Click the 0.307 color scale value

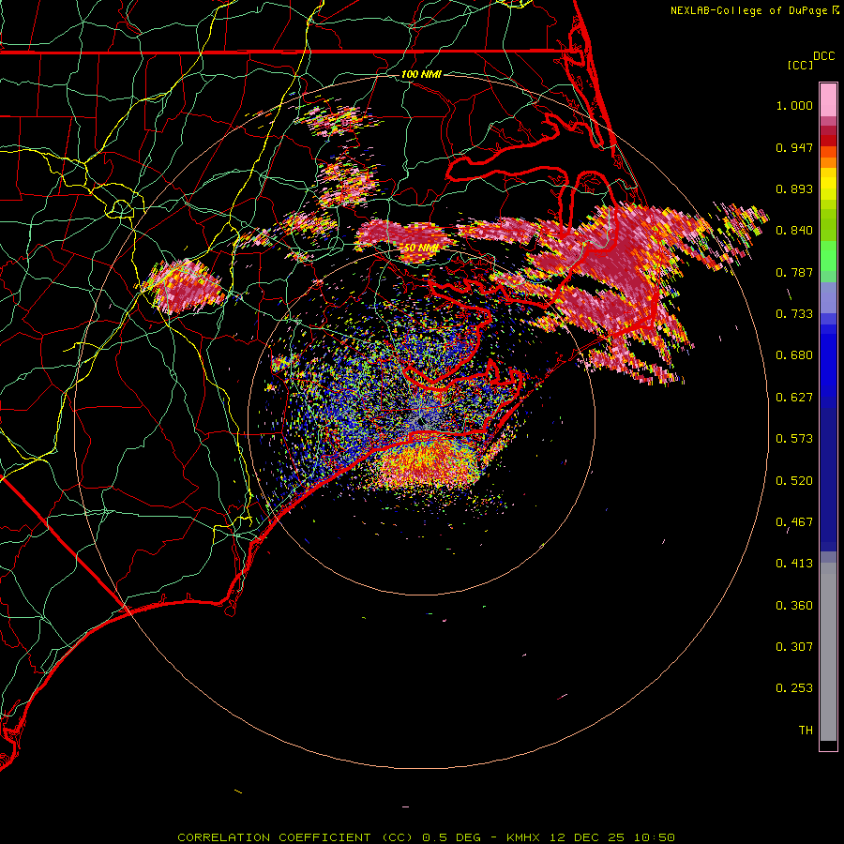tap(794, 647)
